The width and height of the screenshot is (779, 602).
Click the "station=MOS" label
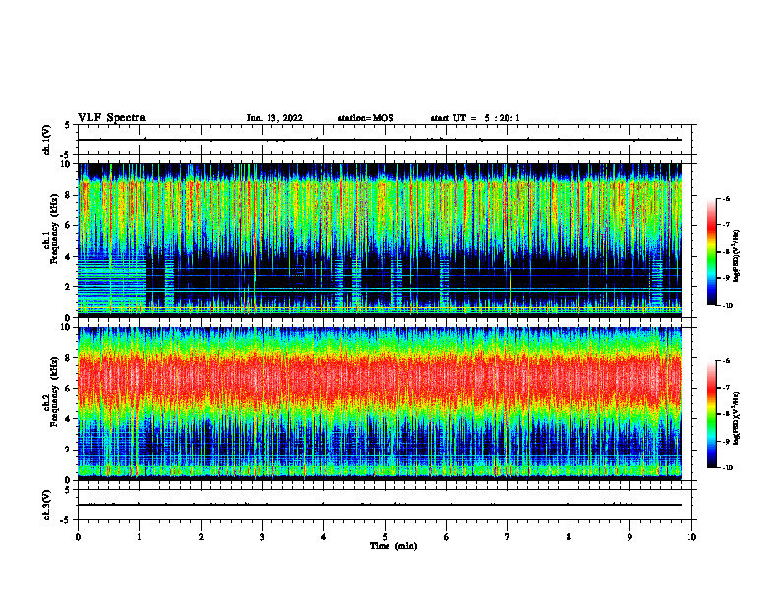point(366,118)
